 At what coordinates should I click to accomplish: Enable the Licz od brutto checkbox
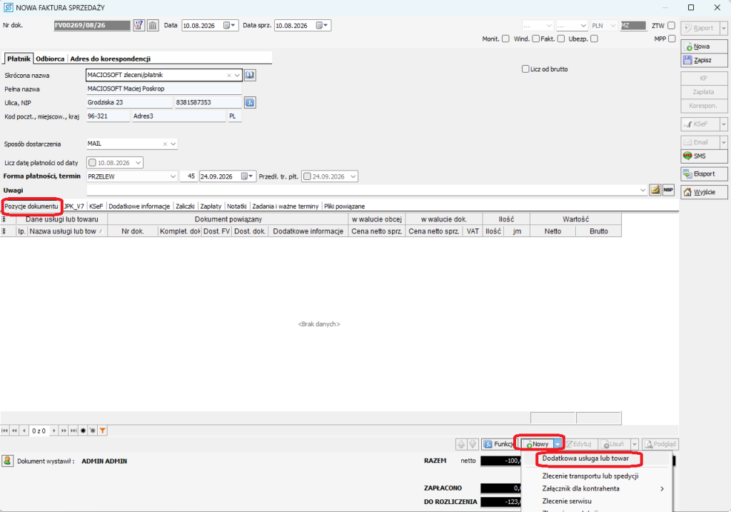coord(525,69)
